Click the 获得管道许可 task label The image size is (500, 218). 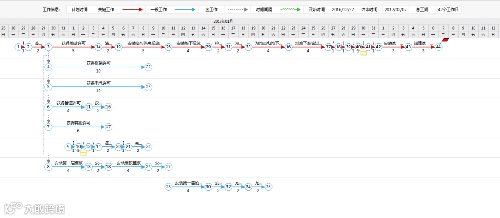(x=68, y=103)
